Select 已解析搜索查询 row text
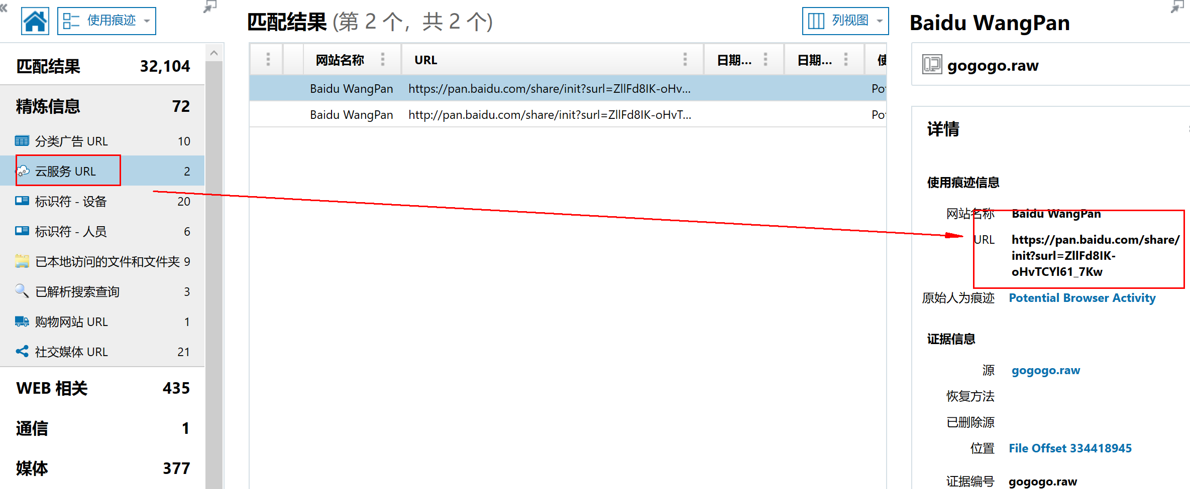This screenshot has width=1190, height=489. (77, 292)
